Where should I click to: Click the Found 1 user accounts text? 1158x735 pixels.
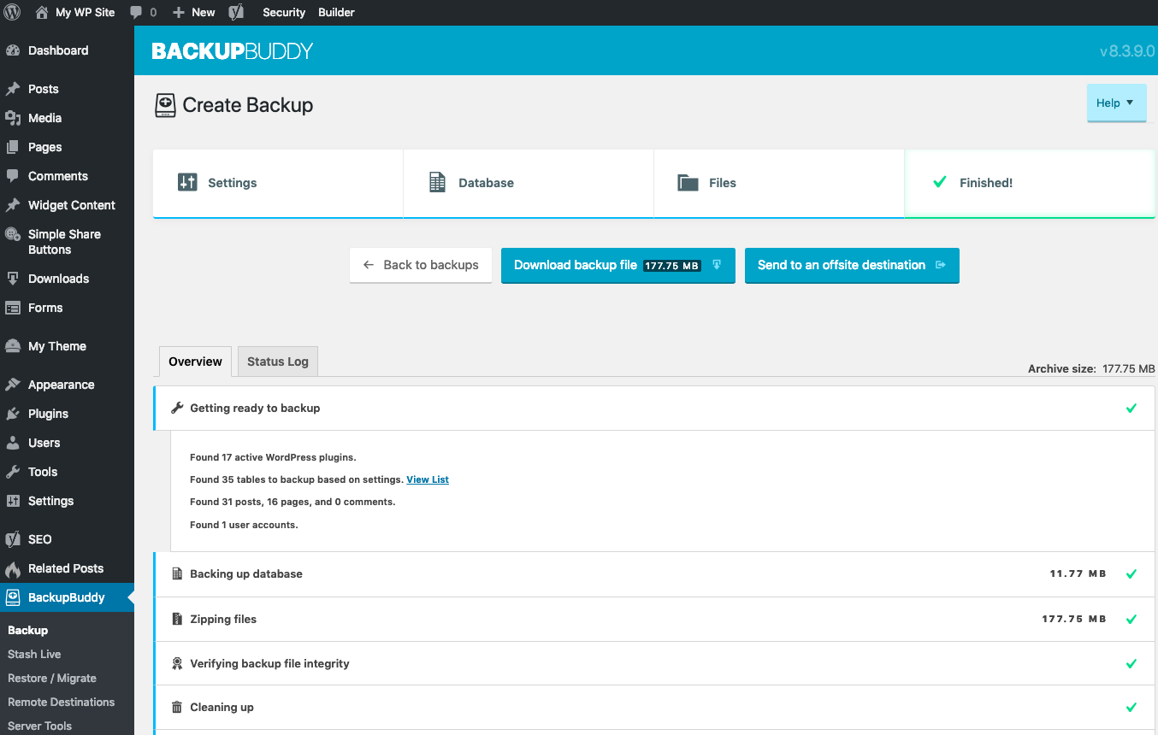coord(244,525)
